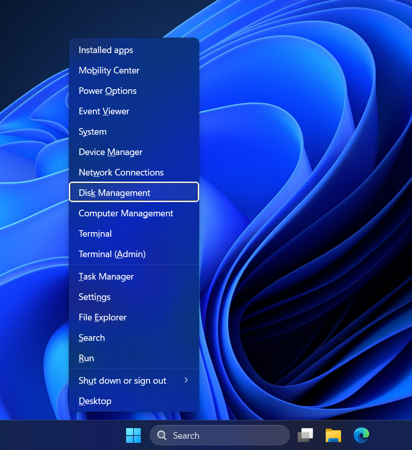Open Task Manager
The height and width of the screenshot is (450, 412).
pyautogui.click(x=134, y=277)
